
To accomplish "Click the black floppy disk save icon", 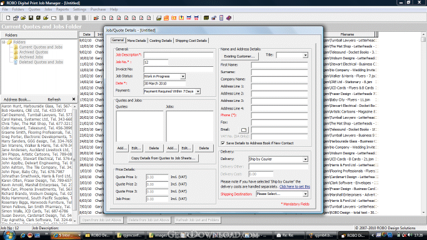I will 31,18.
